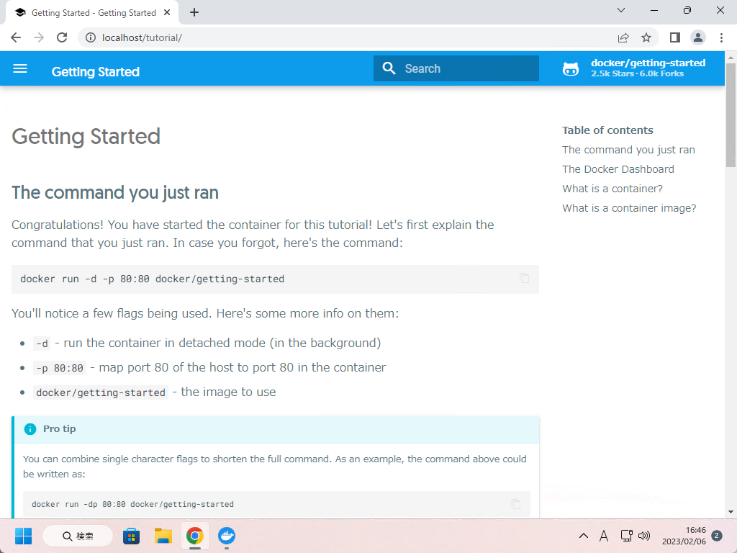Close the Getting Started tab

click(x=167, y=13)
